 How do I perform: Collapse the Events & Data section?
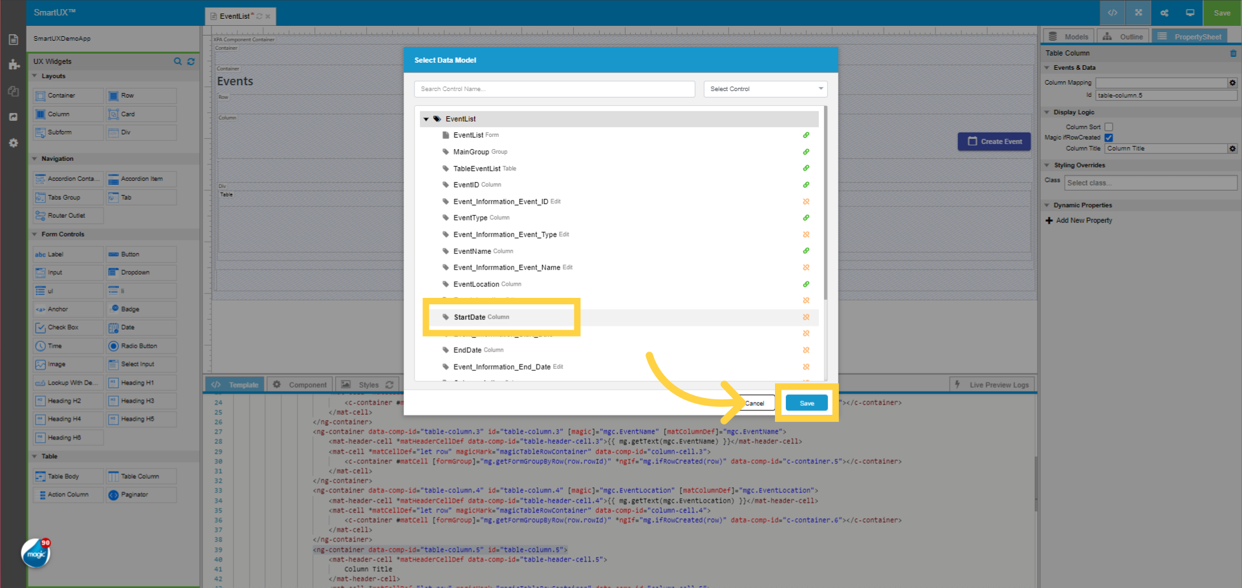(x=1047, y=68)
